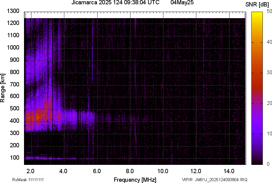This screenshot has height=183, width=272.
Task: Click frequency tick label '14.0'
Action: pos(229,171)
